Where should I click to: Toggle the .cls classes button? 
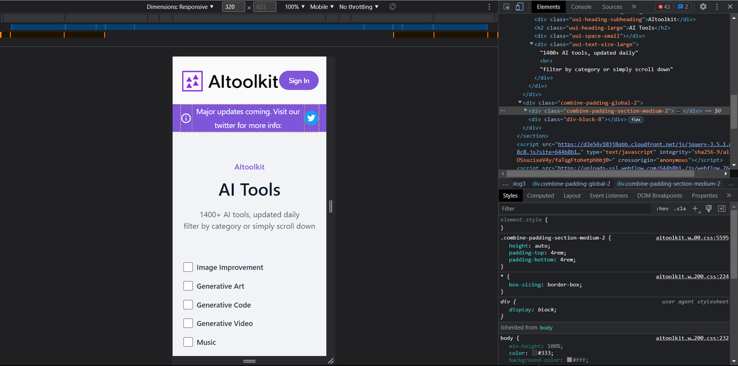coord(680,209)
